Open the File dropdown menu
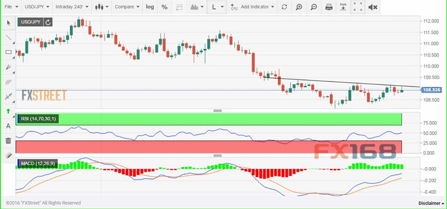 [x=11, y=7]
